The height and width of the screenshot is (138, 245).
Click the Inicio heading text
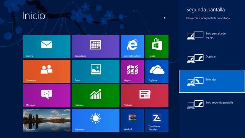tap(34, 15)
